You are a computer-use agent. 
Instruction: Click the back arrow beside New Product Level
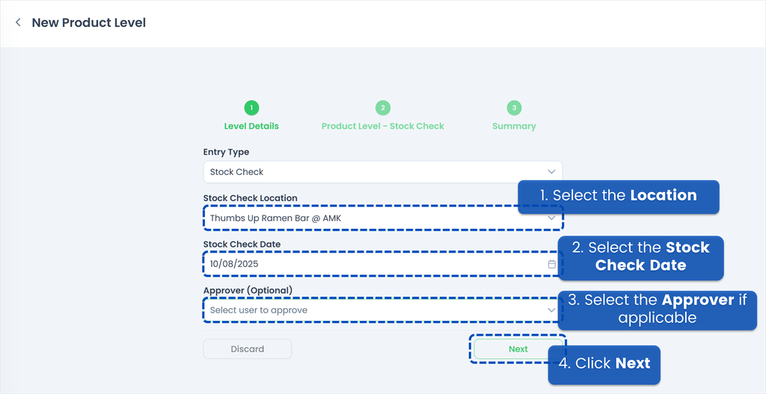pyautogui.click(x=18, y=22)
